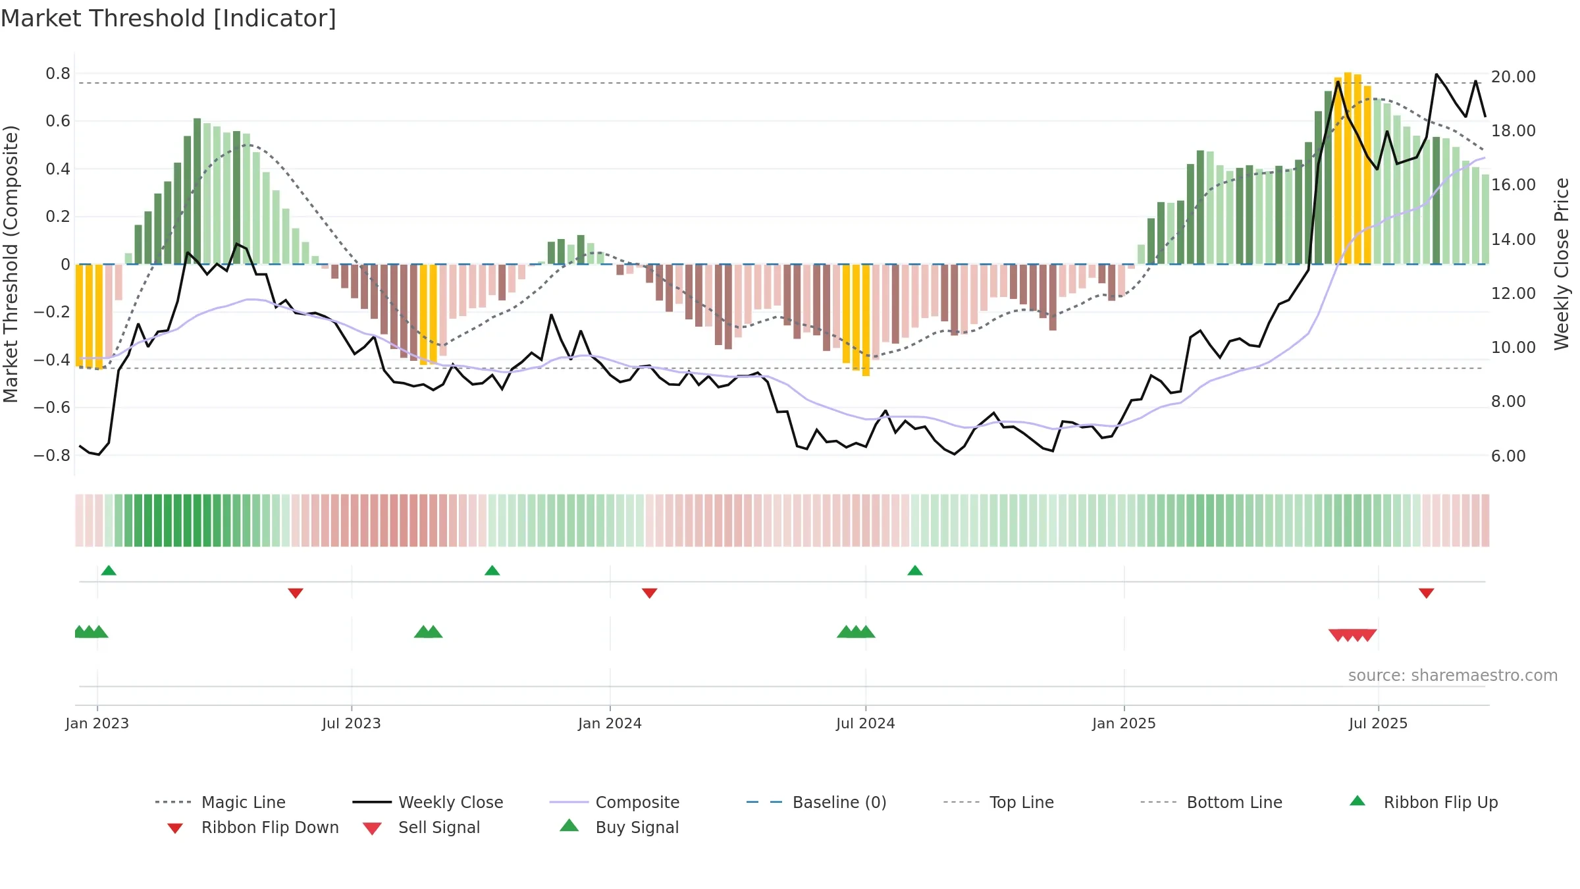
Task: Click the Jan 2025 x-axis label
Action: pos(1124,723)
